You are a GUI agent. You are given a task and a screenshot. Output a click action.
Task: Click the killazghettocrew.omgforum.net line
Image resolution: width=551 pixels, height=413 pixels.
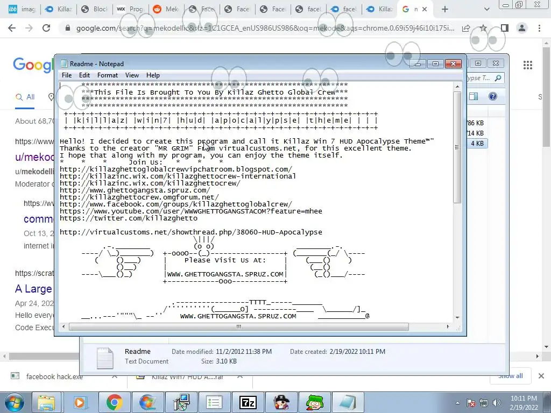tap(139, 197)
